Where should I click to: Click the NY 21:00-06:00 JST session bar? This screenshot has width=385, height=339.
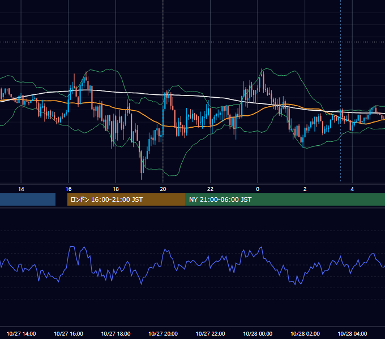285,199
